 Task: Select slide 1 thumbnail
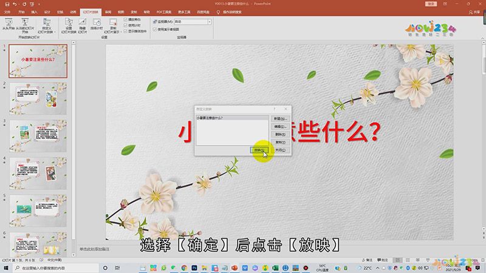point(38,61)
